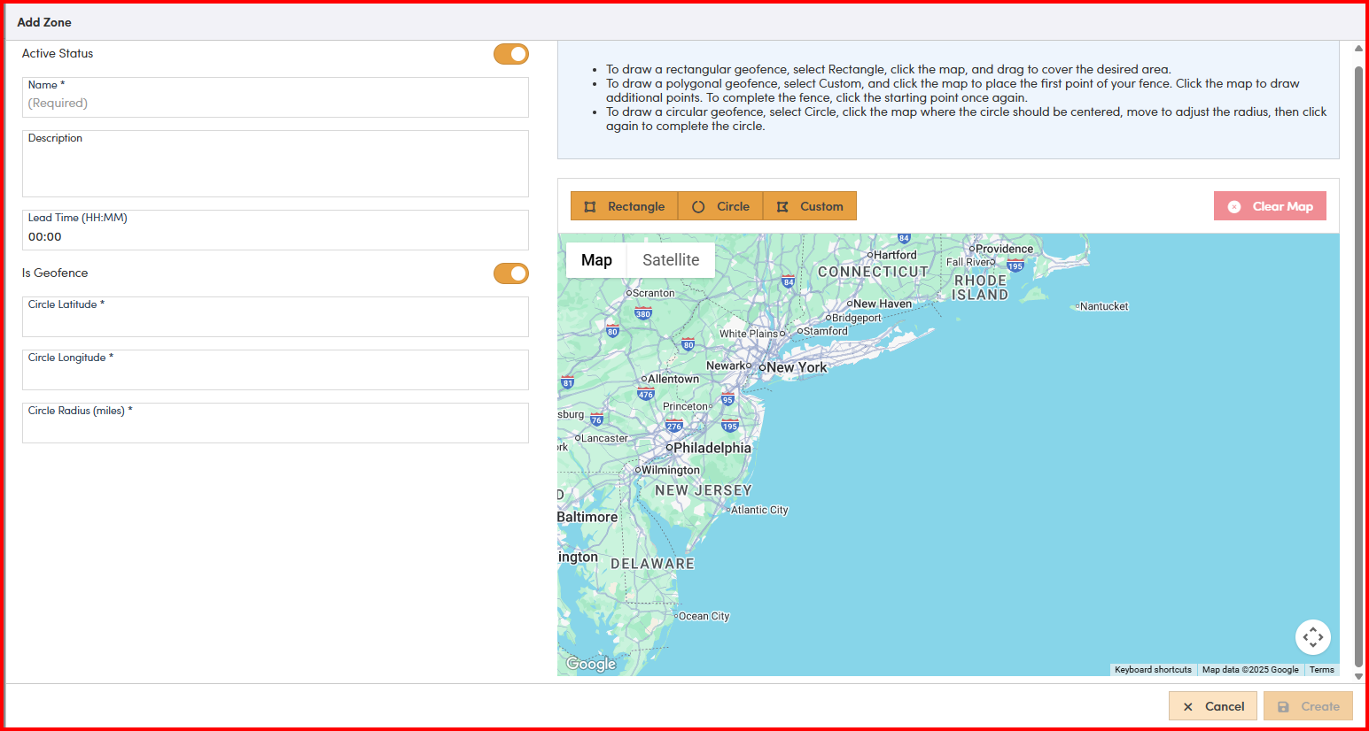Click the Atlantic City label on map

point(759,510)
